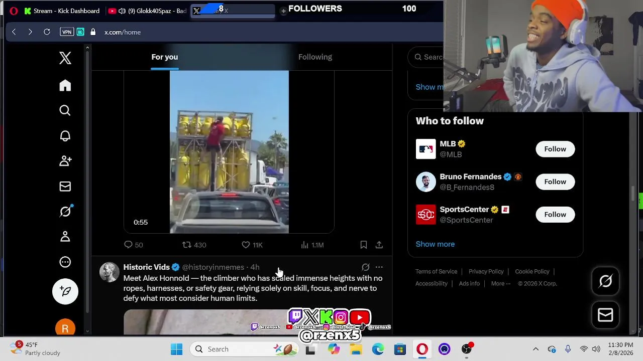Switch to Stream - Kick Dashboard tab
This screenshot has height=361, width=643.
click(x=62, y=11)
